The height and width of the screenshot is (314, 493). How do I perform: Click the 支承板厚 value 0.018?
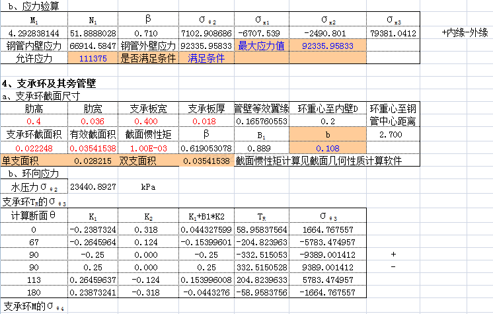(206, 122)
